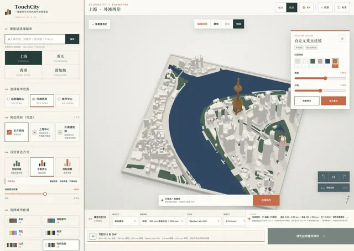354x251 pixels.
Task: Pick the dark green color swatch
Action: click(x=313, y=62)
